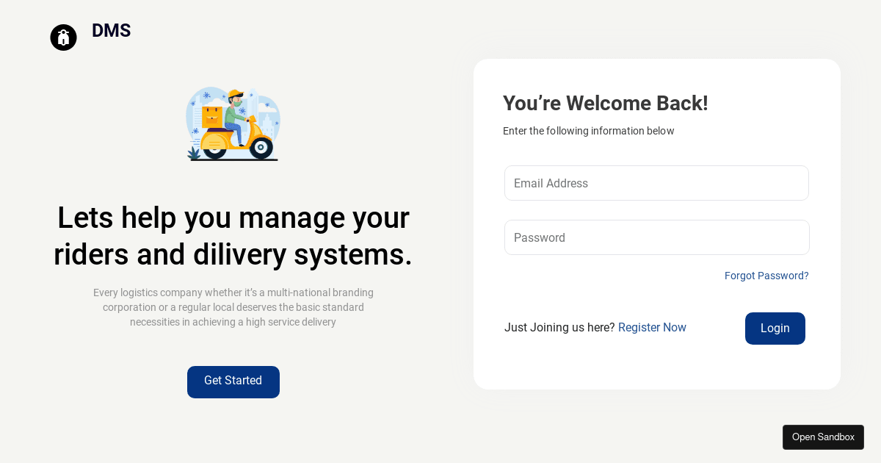Focus the Password input field
The image size is (881, 463).
coord(656,237)
